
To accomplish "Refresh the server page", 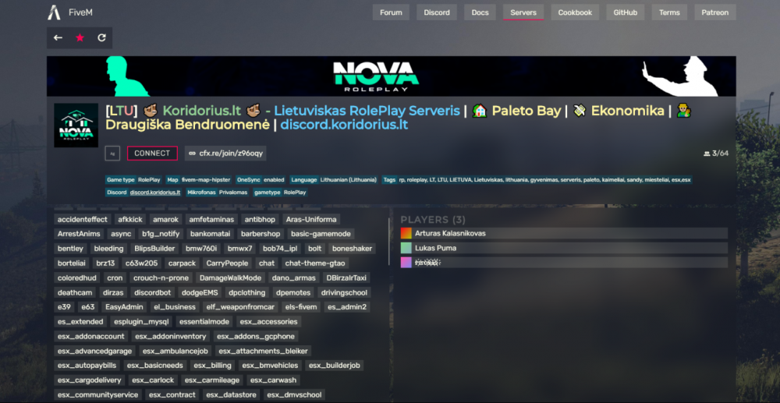I will coord(101,37).
